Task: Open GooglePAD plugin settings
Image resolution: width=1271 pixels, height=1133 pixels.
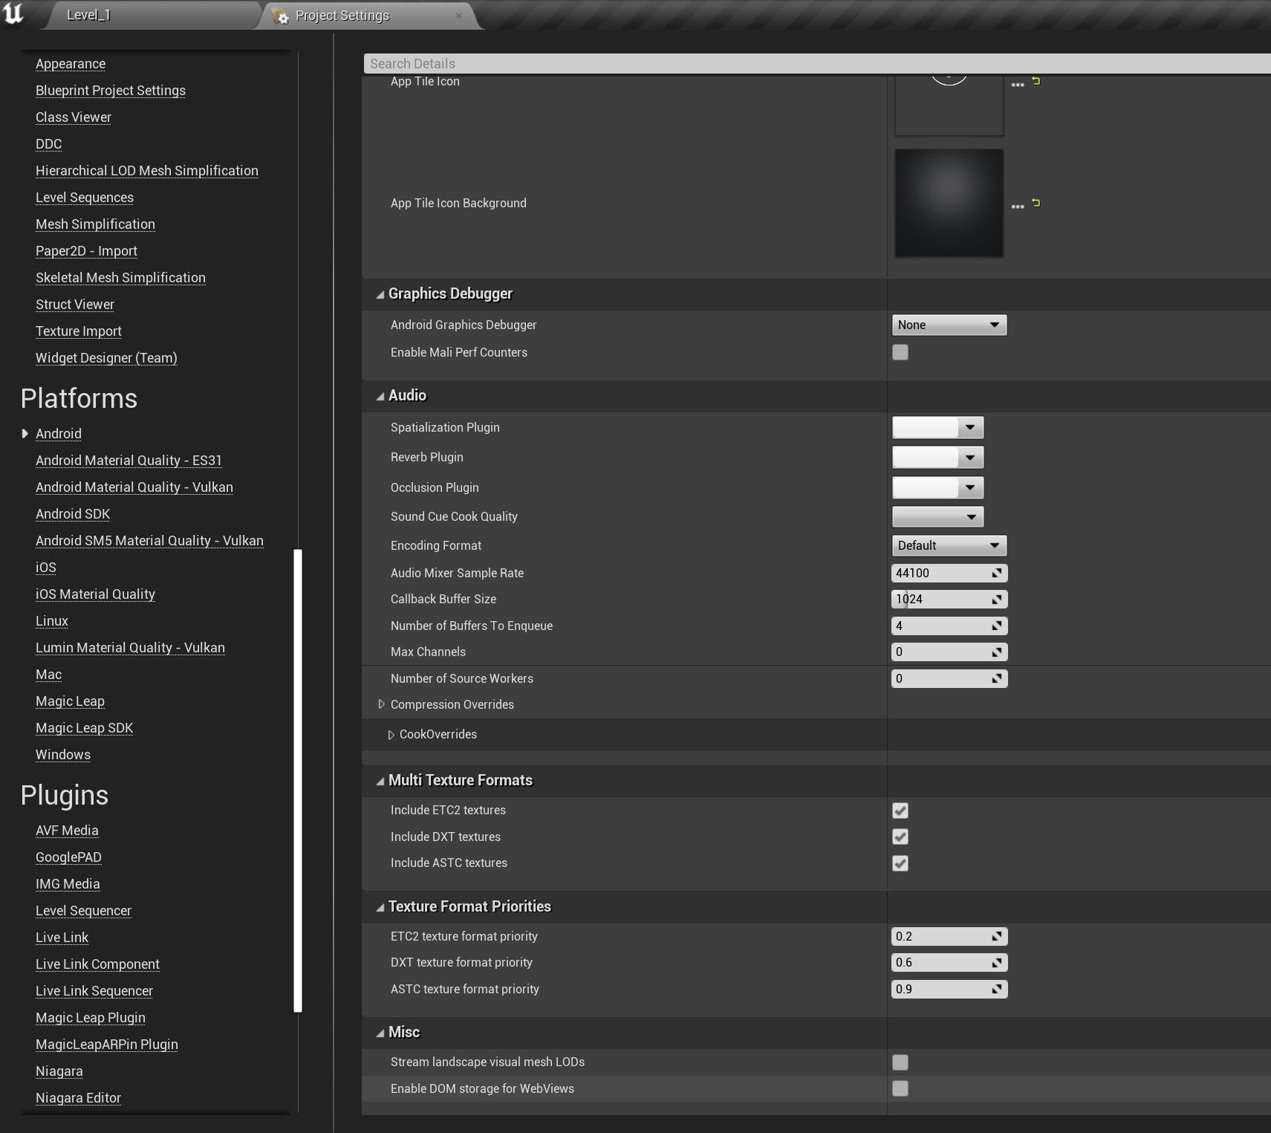Action: 68,857
